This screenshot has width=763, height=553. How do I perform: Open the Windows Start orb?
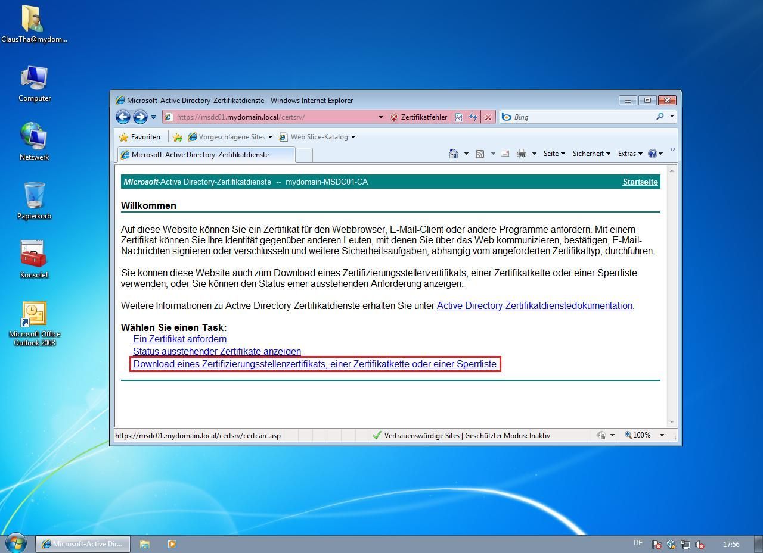(15, 543)
